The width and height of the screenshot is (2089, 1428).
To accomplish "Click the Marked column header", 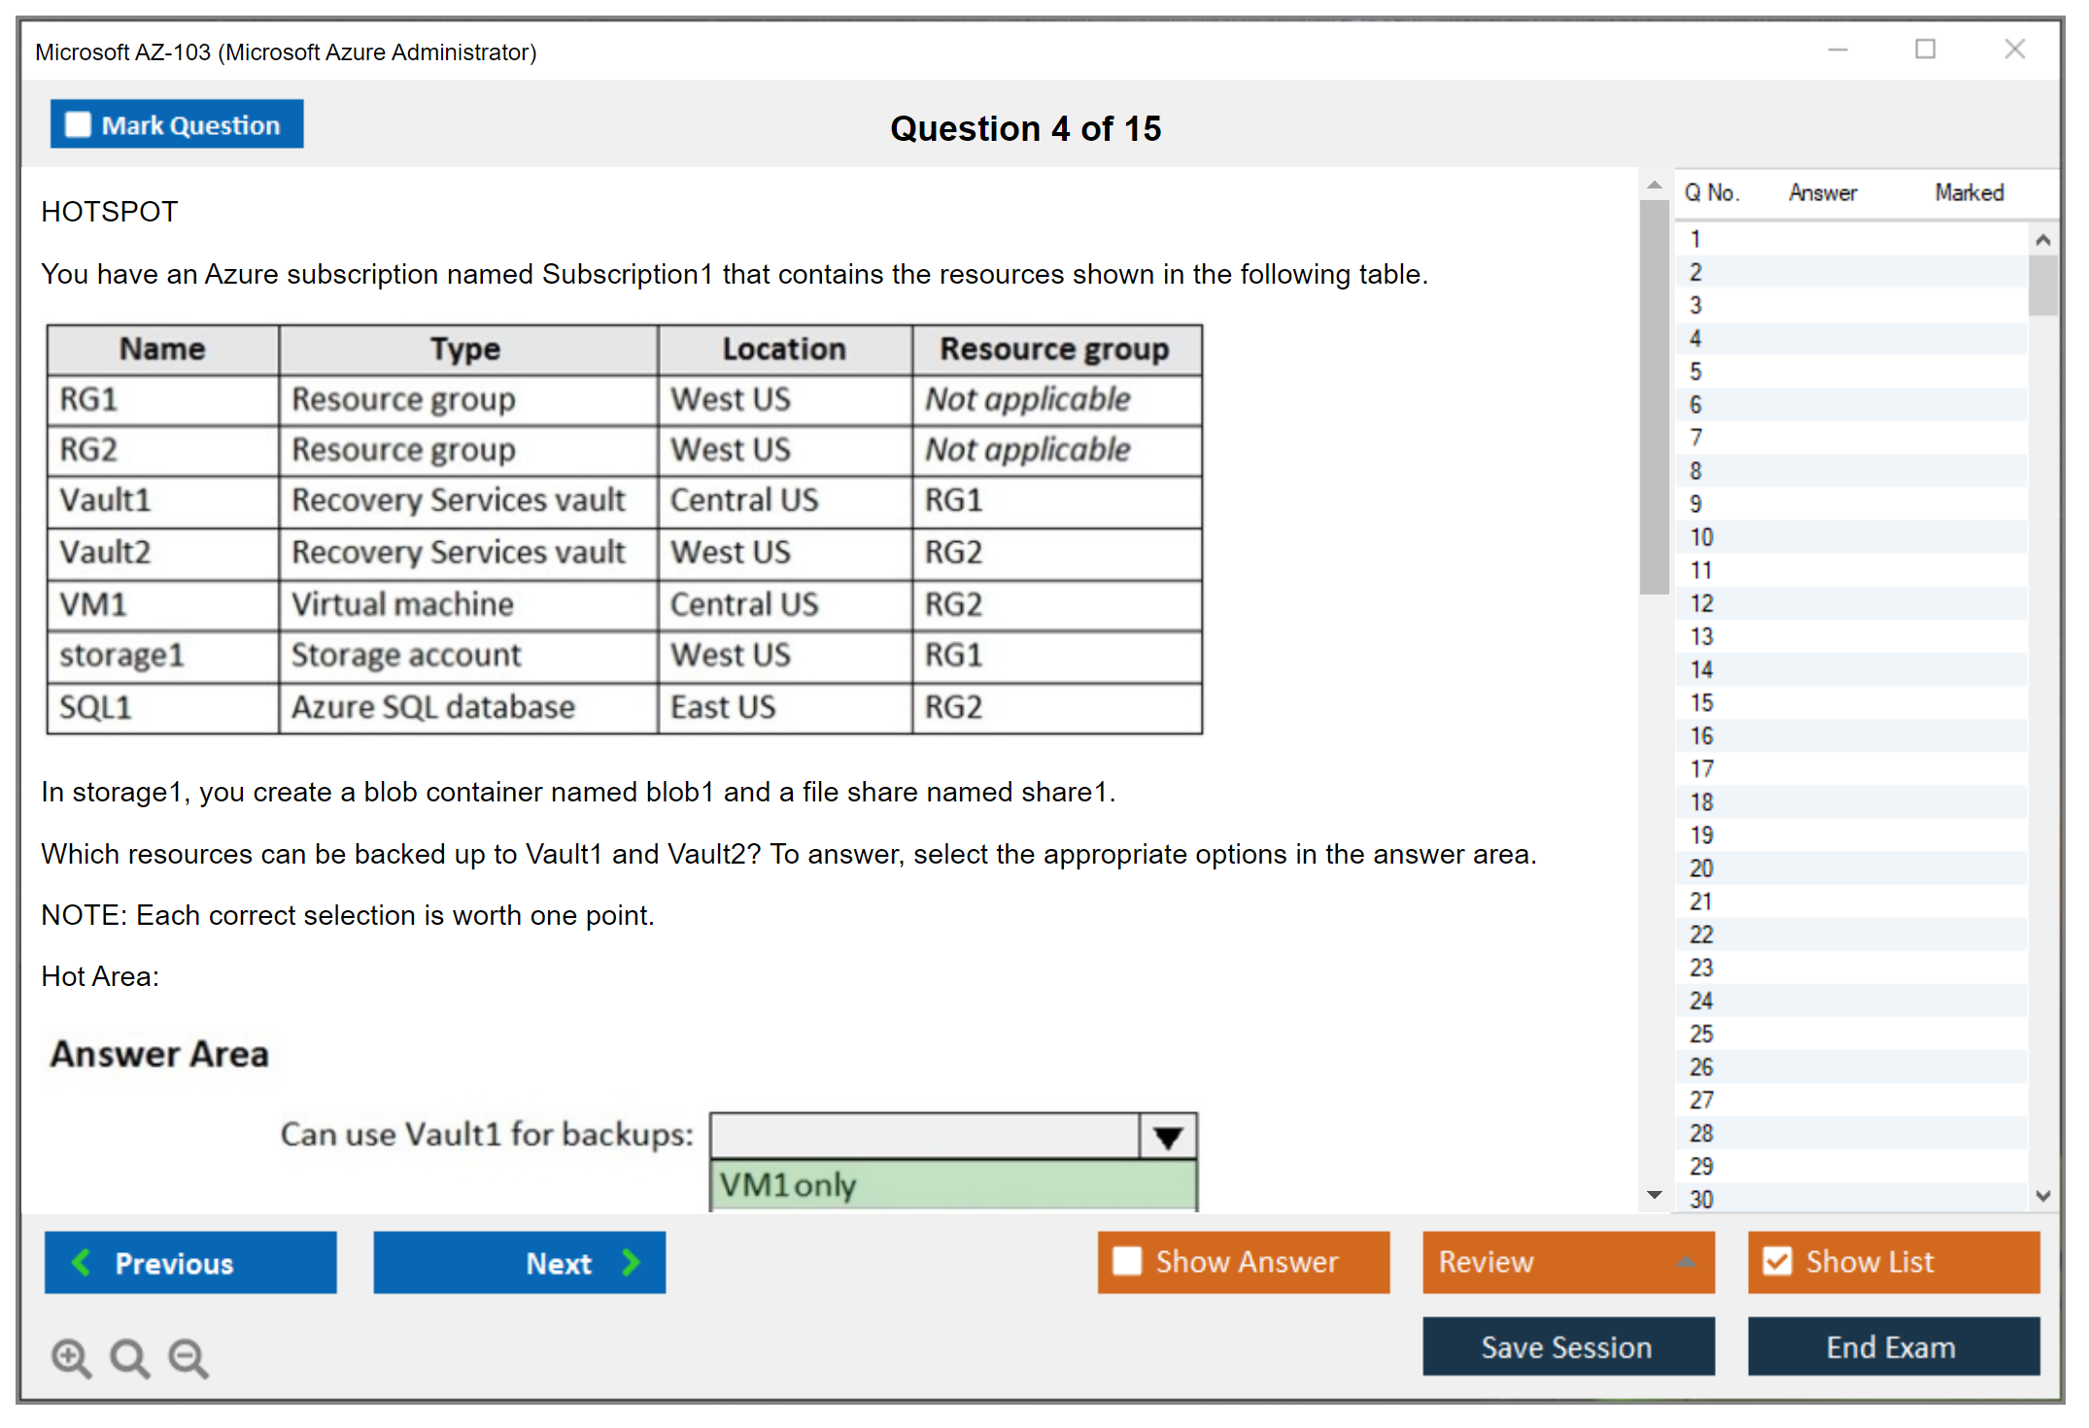I will point(1969,192).
